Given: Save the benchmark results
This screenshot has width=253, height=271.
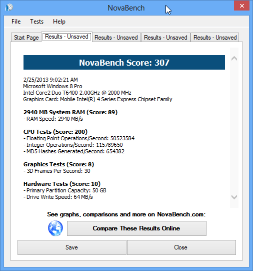Looking at the screenshot, I should 71,247.
